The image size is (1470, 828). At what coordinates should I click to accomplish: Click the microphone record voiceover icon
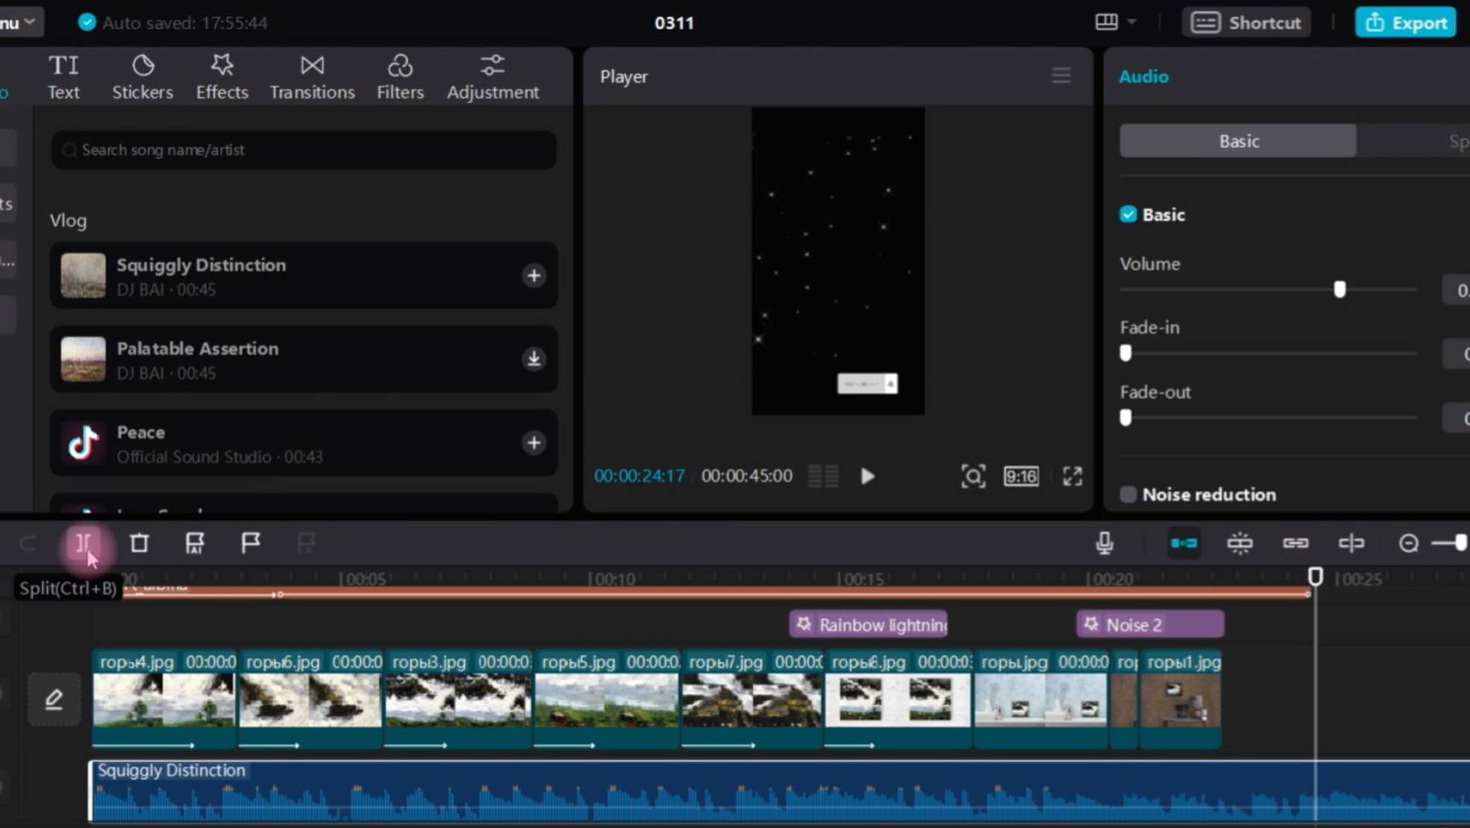click(x=1104, y=543)
